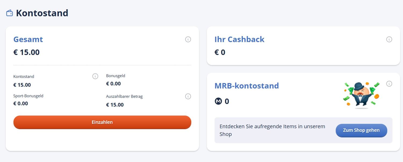Click the Bonusgeld € 0.00 value
The image size is (403, 162).
[113, 84]
